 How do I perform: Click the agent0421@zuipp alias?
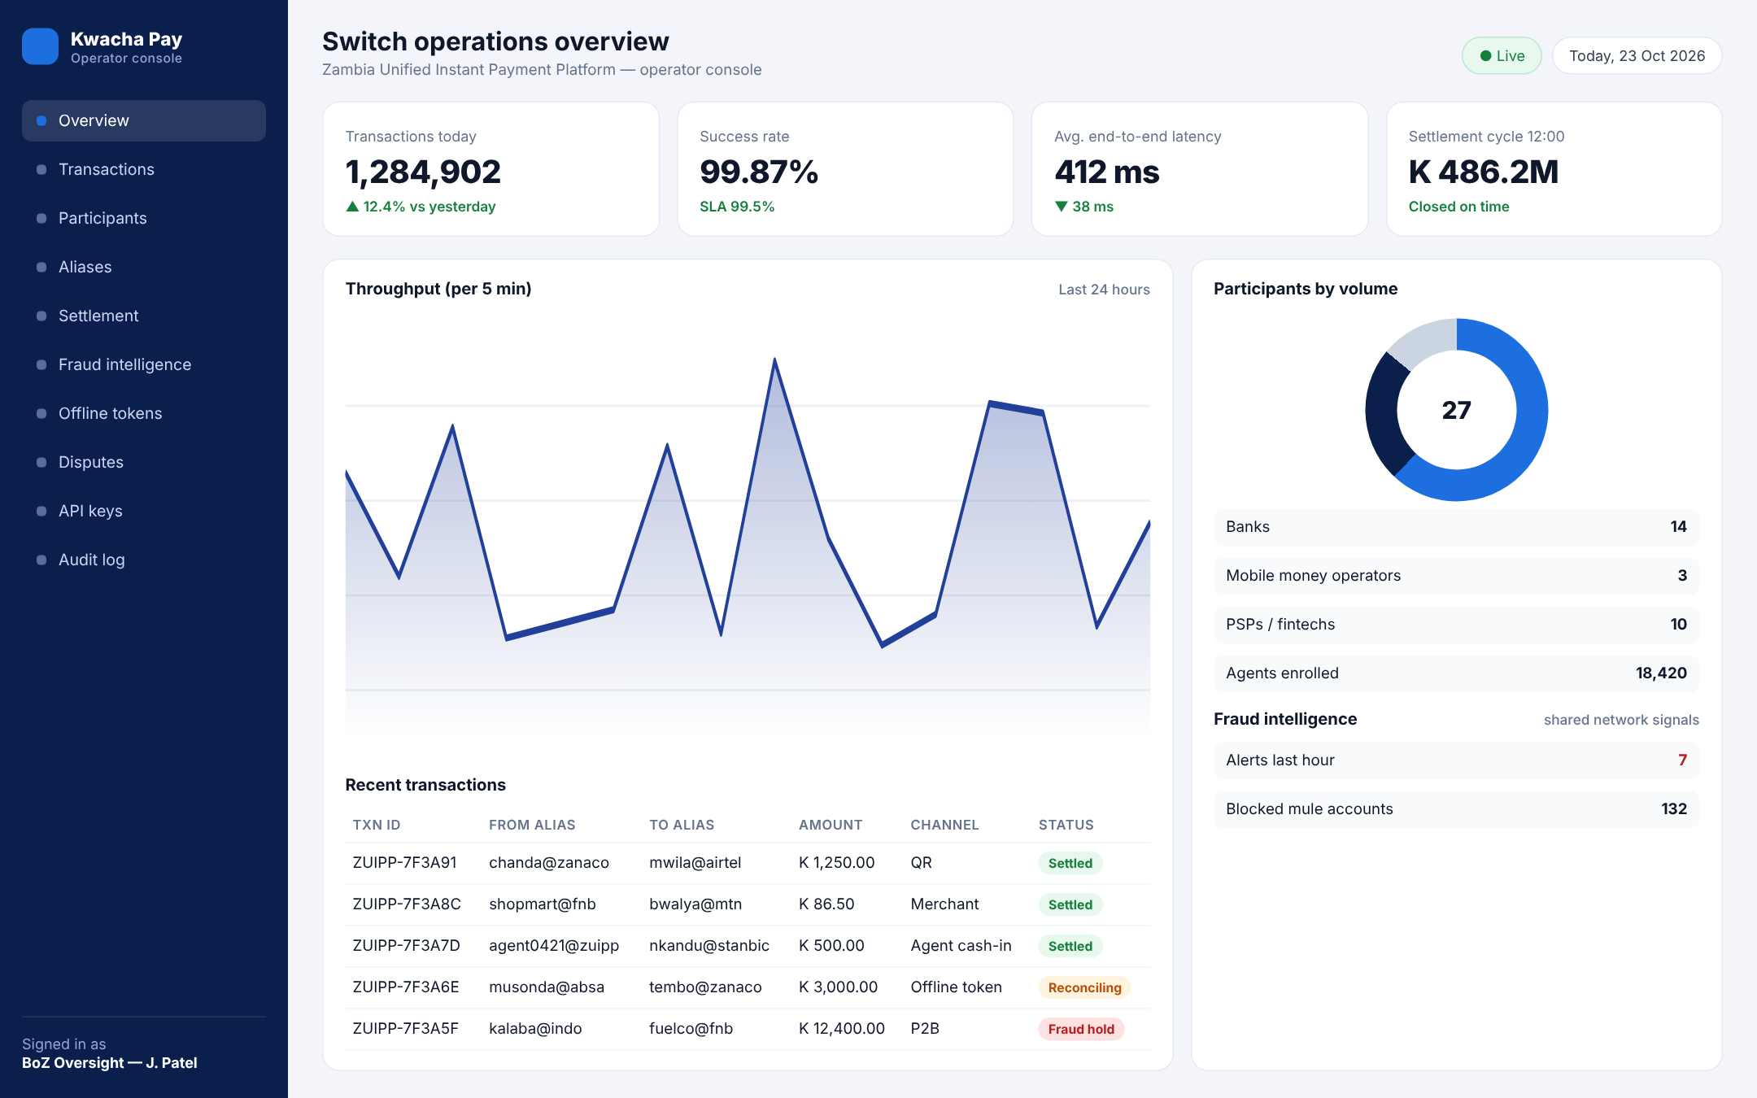tap(554, 946)
